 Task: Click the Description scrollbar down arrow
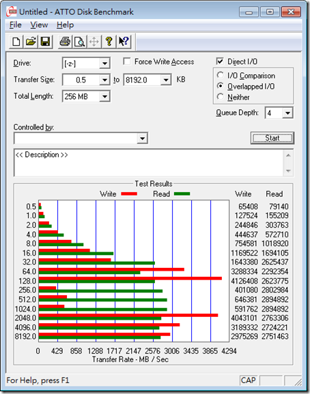tap(288, 171)
